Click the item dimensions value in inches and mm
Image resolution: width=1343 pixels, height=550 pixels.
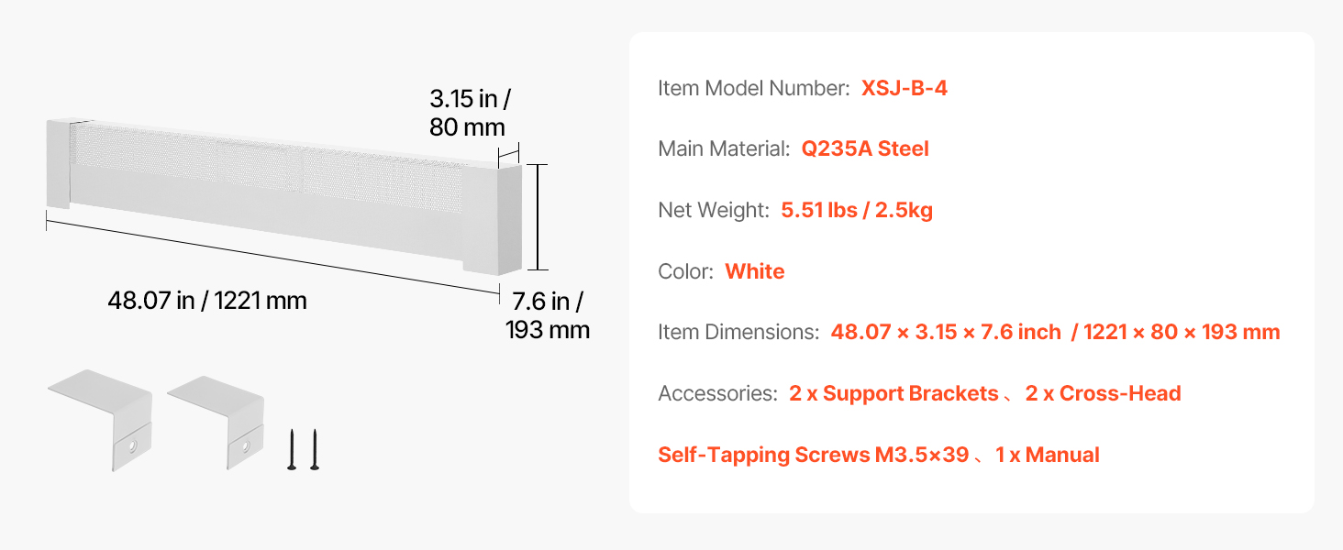coord(1055,332)
